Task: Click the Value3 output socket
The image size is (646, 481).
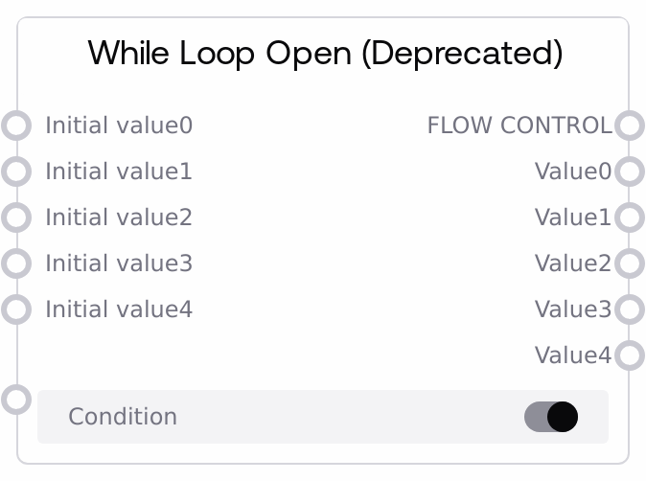Action: [629, 309]
